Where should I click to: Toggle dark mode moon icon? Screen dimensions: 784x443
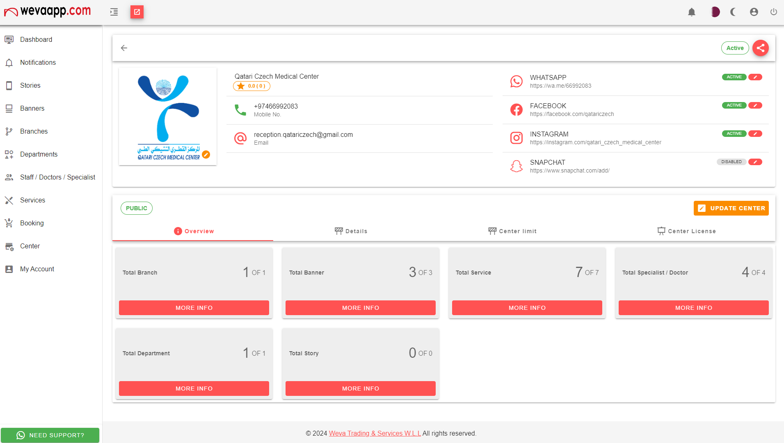[734, 12]
